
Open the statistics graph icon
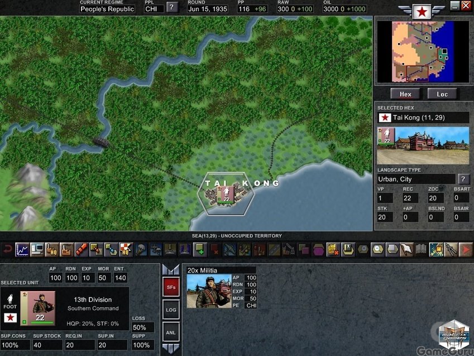pyautogui.click(x=22, y=250)
